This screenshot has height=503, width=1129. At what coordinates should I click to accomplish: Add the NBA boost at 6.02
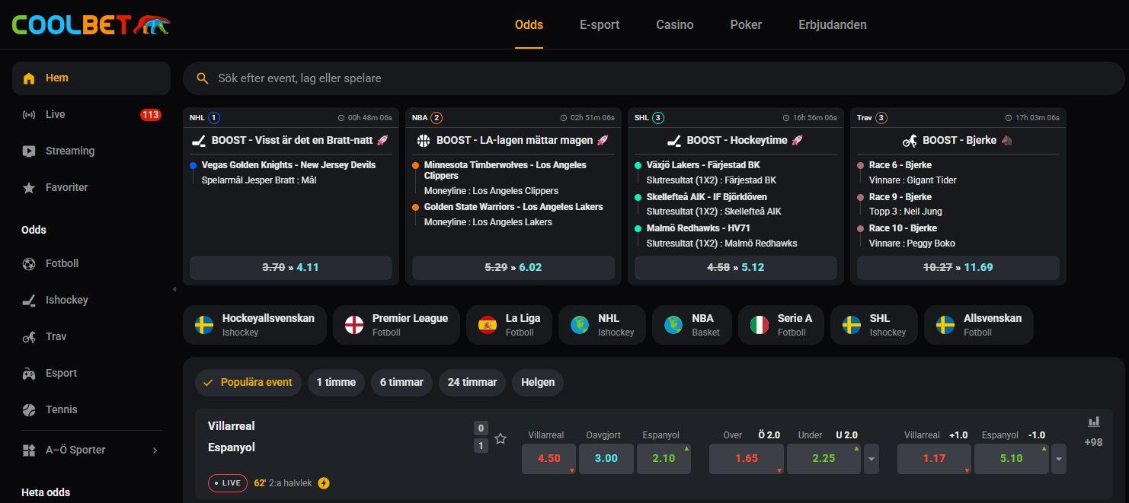point(513,267)
